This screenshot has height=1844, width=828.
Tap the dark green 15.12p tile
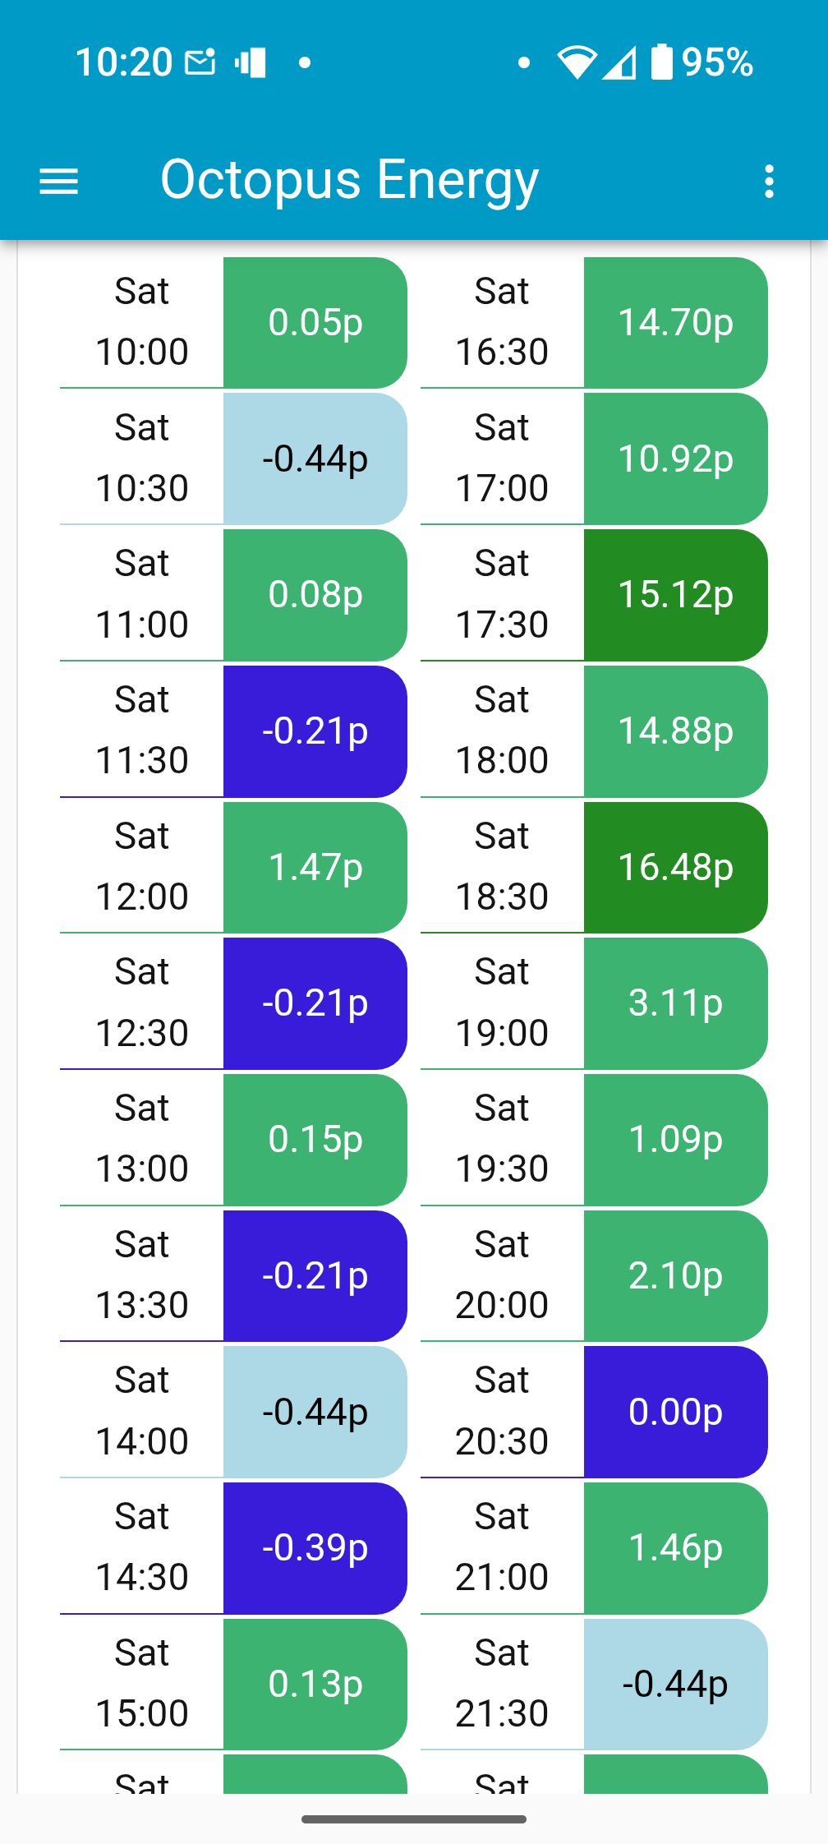click(x=675, y=595)
